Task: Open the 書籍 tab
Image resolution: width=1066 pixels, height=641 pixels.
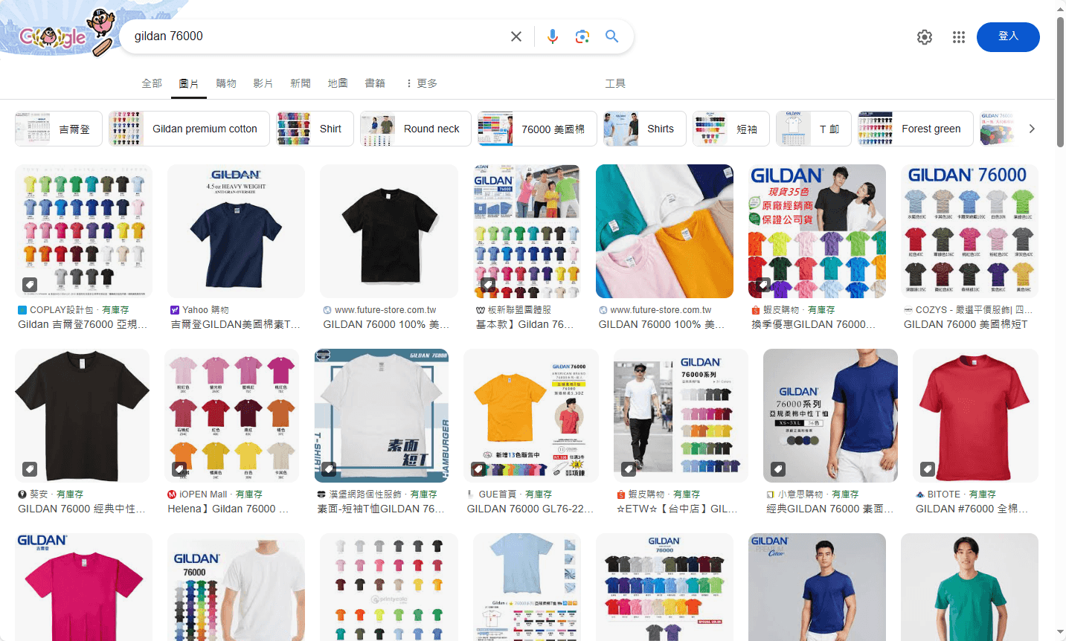Action: click(375, 83)
